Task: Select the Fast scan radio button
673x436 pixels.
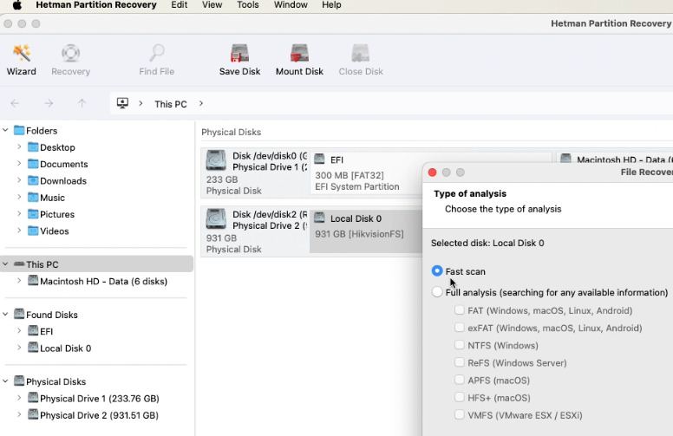Action: tap(437, 270)
